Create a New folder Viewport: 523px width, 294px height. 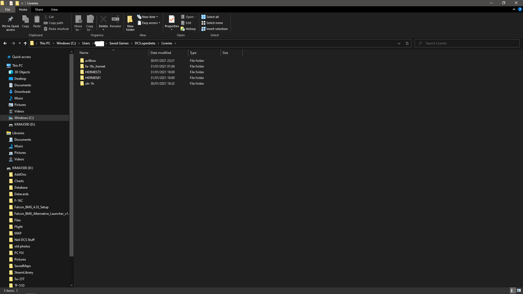coord(130,23)
